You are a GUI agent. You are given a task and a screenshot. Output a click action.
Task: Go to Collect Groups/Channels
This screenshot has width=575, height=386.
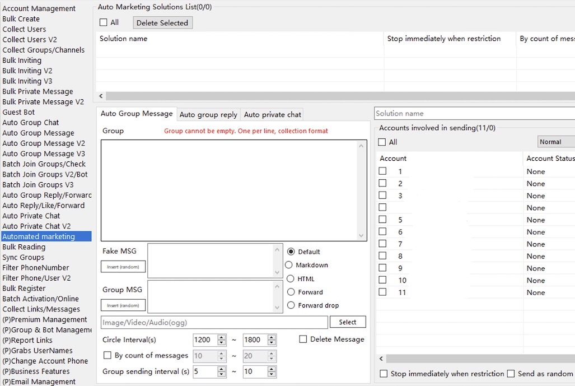click(x=43, y=50)
